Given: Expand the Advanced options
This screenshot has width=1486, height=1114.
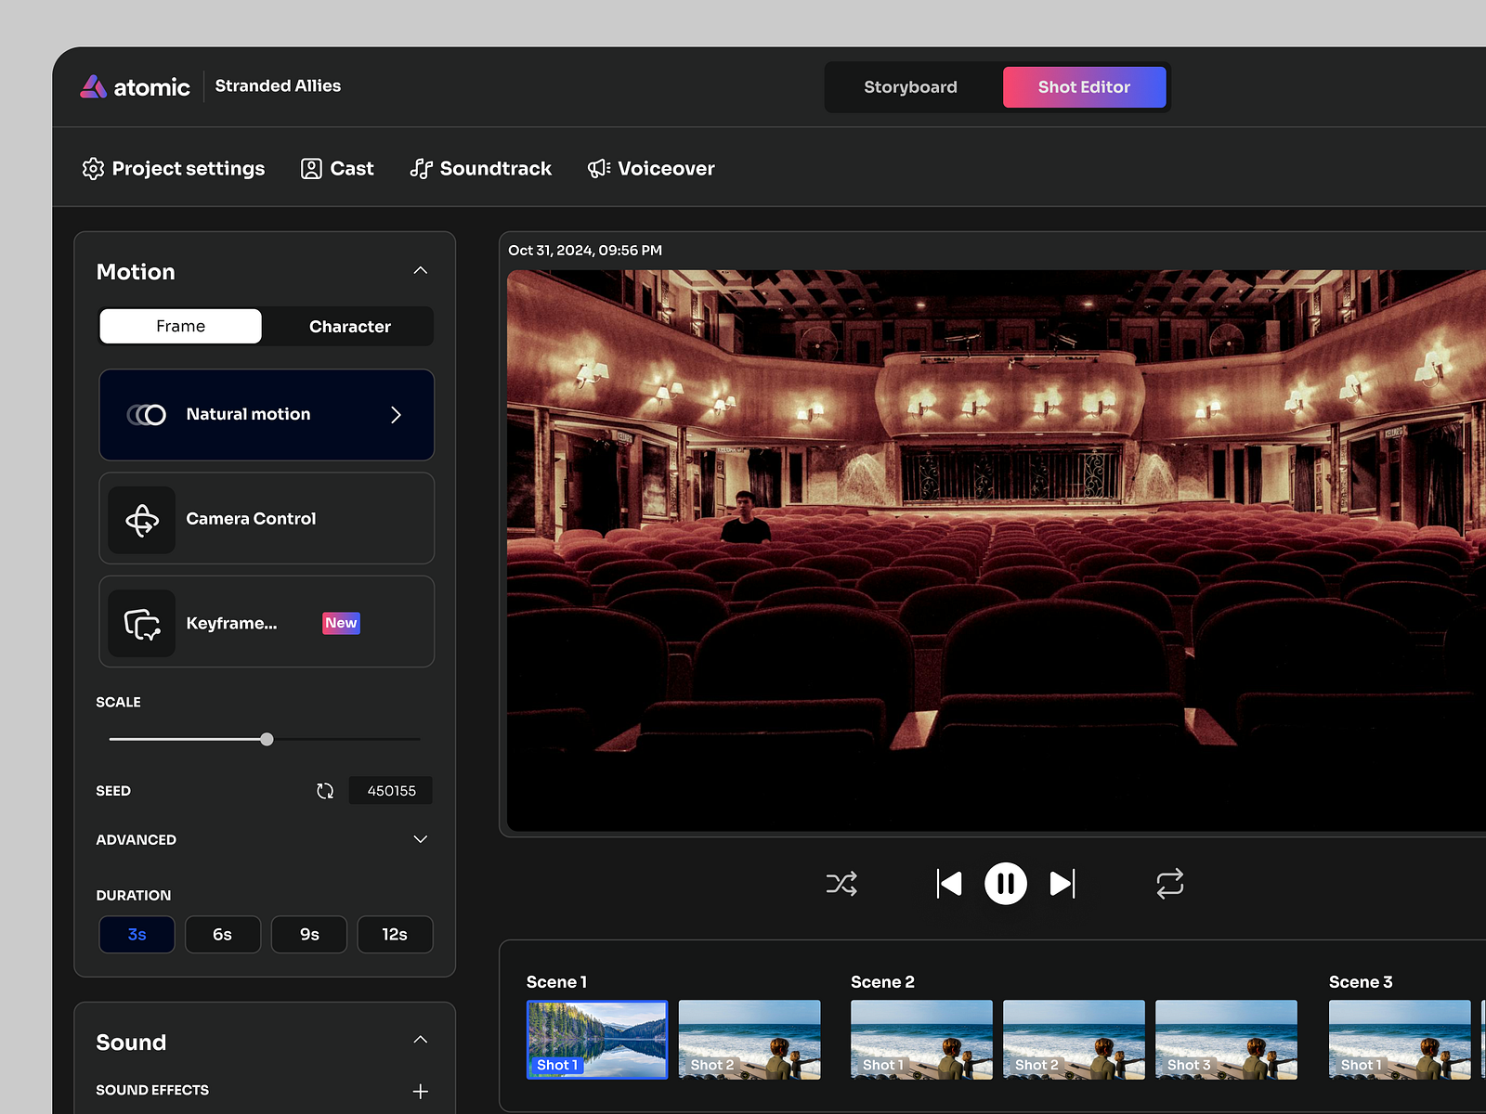Looking at the screenshot, I should point(420,838).
